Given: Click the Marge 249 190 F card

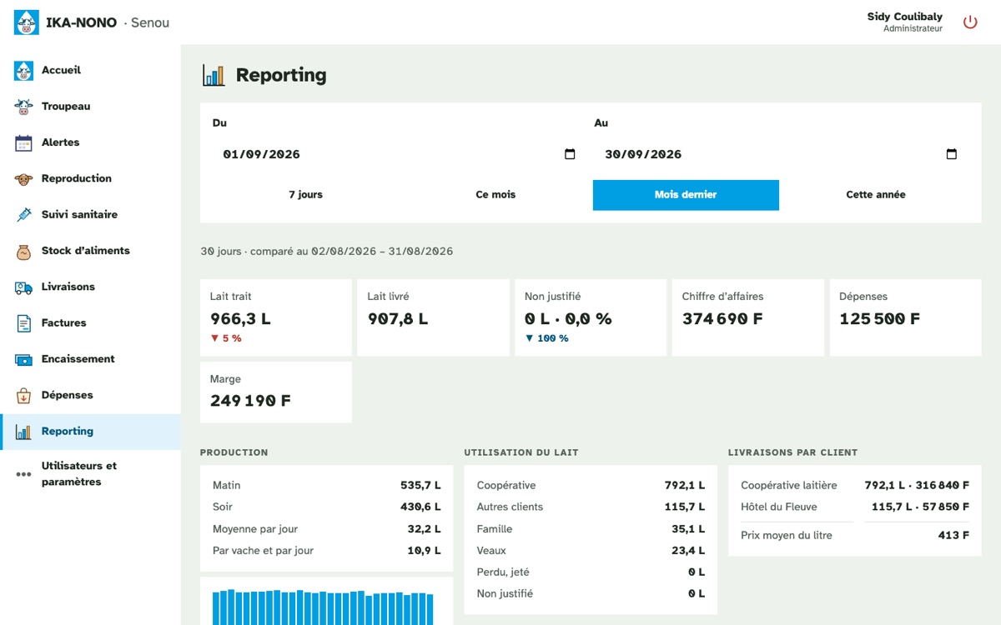Looking at the screenshot, I should click(276, 392).
